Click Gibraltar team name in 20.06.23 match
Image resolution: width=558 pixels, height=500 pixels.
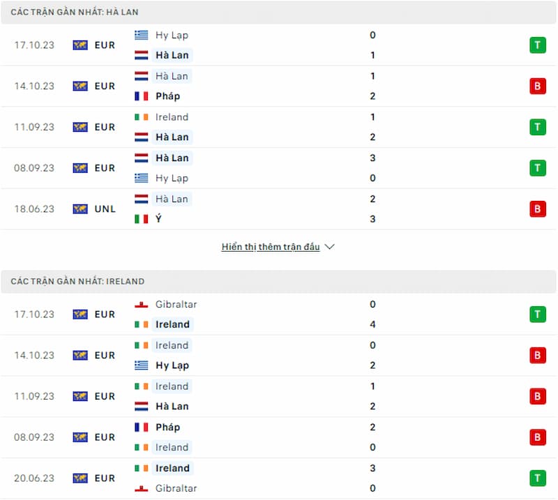pos(176,488)
